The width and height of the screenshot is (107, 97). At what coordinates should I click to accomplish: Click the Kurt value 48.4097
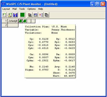click(69, 76)
